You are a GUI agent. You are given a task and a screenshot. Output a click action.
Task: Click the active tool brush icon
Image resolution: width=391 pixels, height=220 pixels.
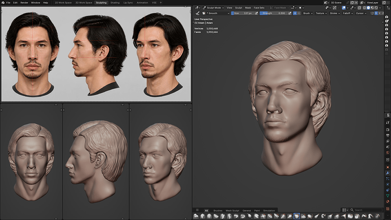[198, 13]
